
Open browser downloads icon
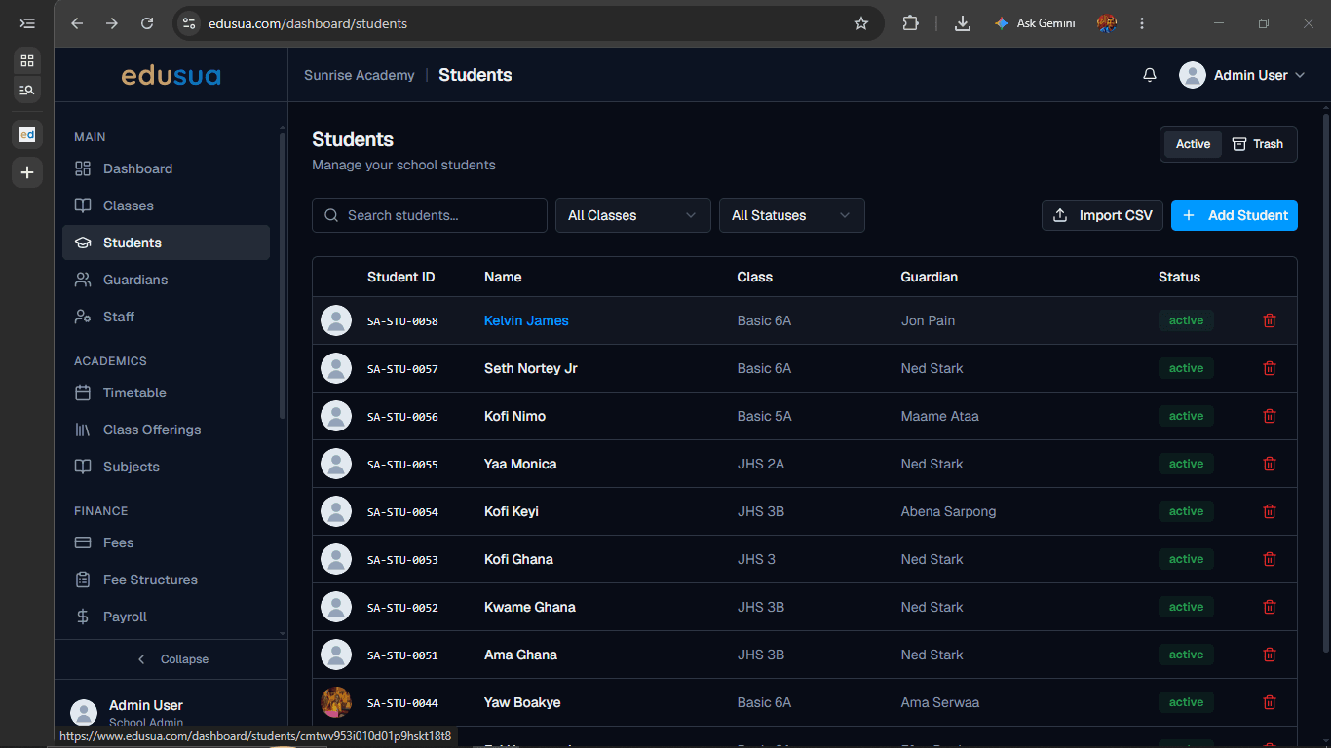(x=963, y=23)
